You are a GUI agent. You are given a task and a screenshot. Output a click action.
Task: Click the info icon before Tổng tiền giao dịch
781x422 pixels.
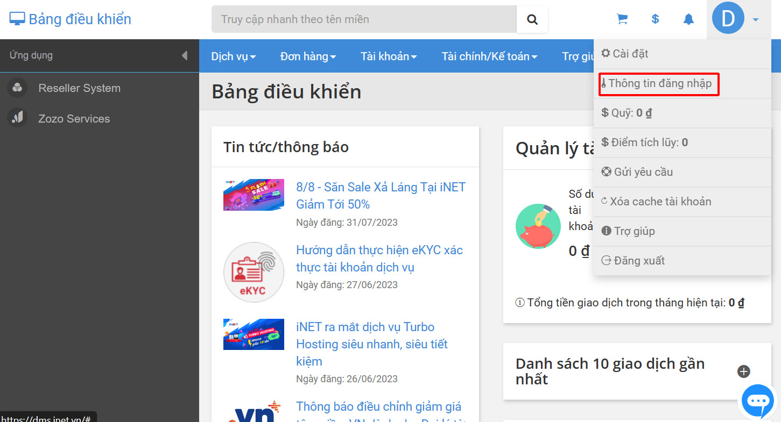pyautogui.click(x=520, y=303)
